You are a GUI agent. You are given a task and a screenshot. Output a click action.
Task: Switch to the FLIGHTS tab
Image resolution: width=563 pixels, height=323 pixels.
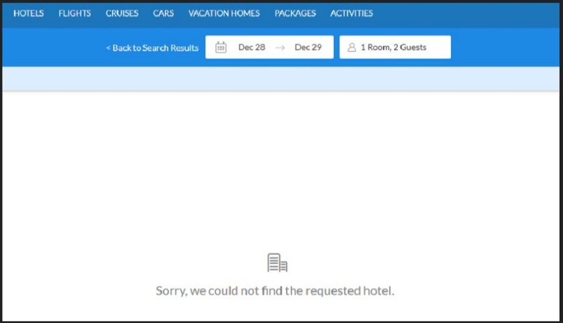pos(74,13)
